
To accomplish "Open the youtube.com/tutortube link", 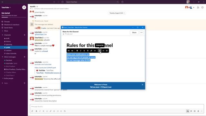I will point(43,64).
